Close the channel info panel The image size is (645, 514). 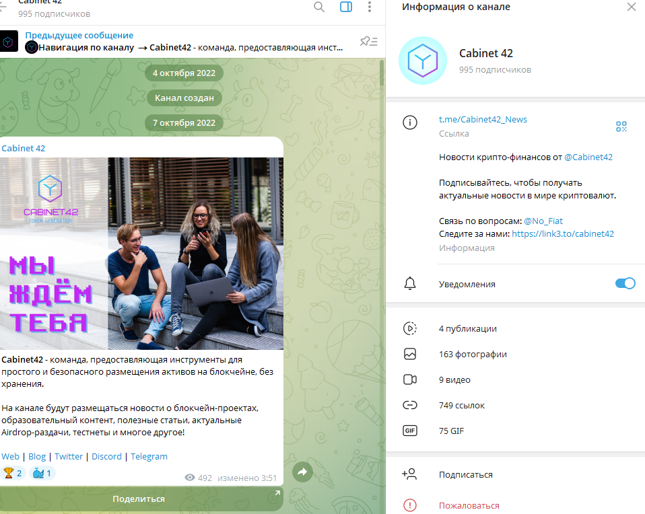[632, 7]
